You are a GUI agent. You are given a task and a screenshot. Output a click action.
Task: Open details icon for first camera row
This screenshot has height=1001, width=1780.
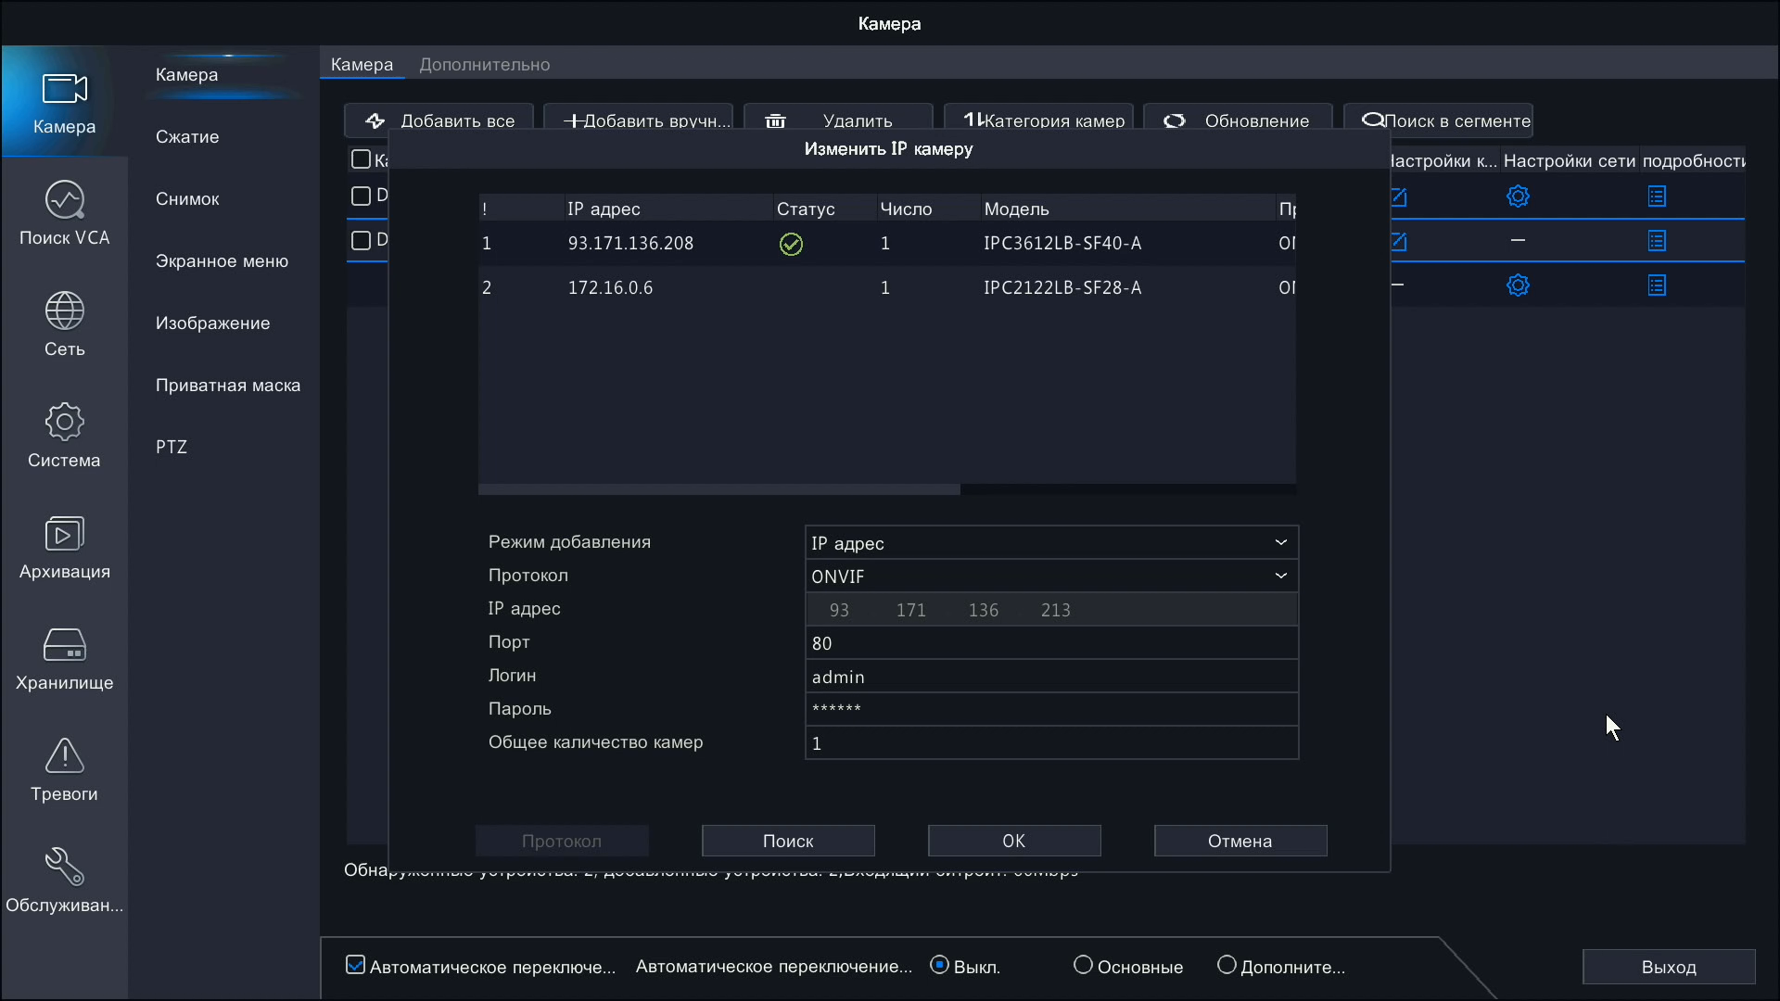[1657, 196]
